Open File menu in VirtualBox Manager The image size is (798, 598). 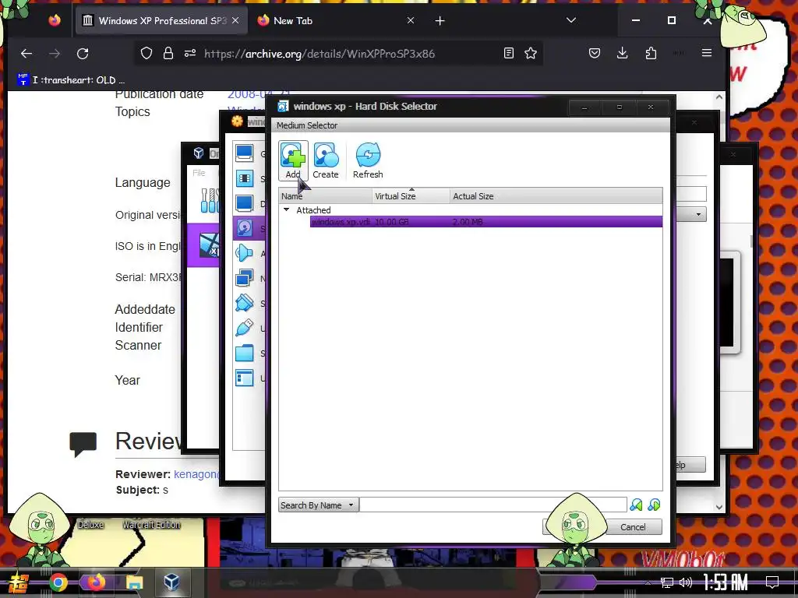pos(199,173)
